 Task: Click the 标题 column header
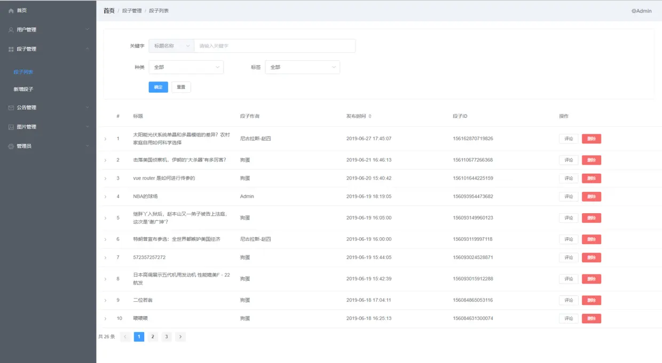tap(138, 116)
